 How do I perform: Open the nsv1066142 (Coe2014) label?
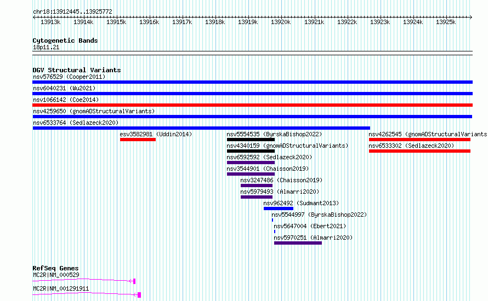[66, 100]
